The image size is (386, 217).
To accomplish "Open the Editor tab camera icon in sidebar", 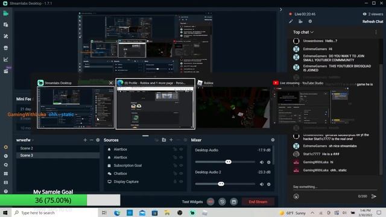I will click(5, 13).
